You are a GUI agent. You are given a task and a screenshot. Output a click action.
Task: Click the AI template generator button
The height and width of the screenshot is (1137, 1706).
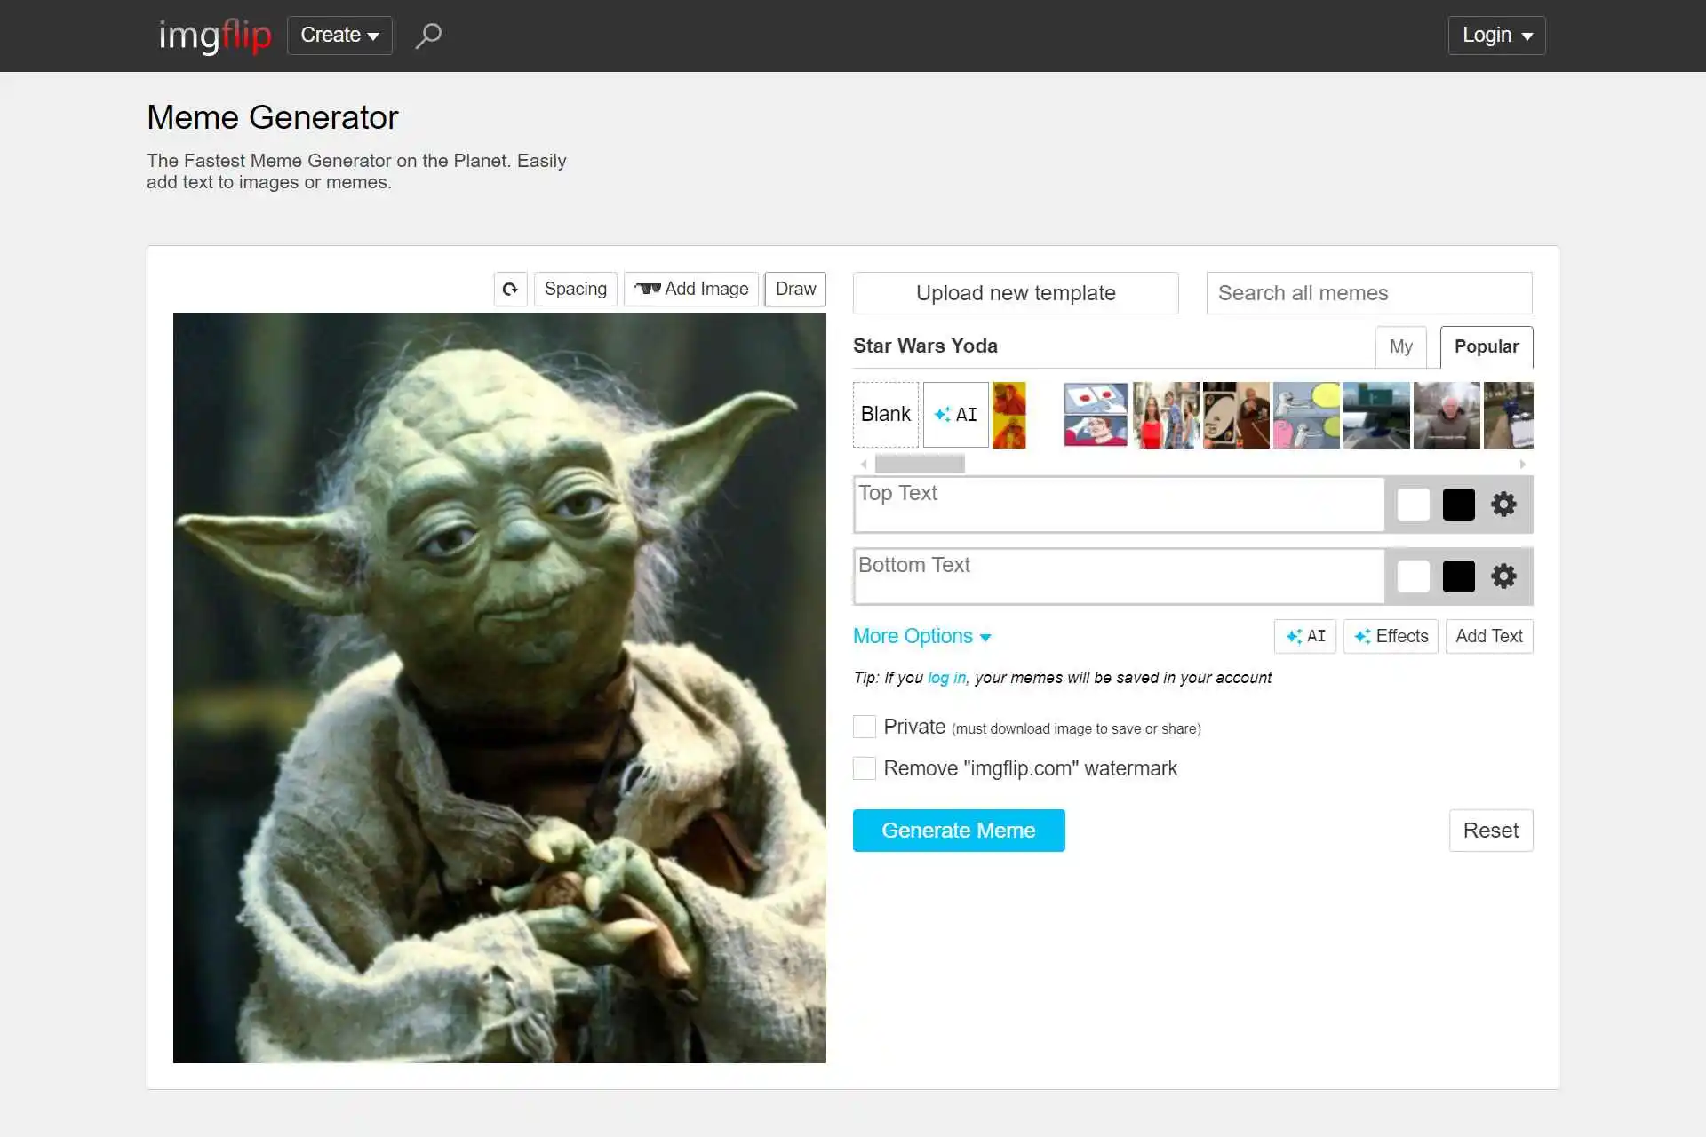[954, 414]
